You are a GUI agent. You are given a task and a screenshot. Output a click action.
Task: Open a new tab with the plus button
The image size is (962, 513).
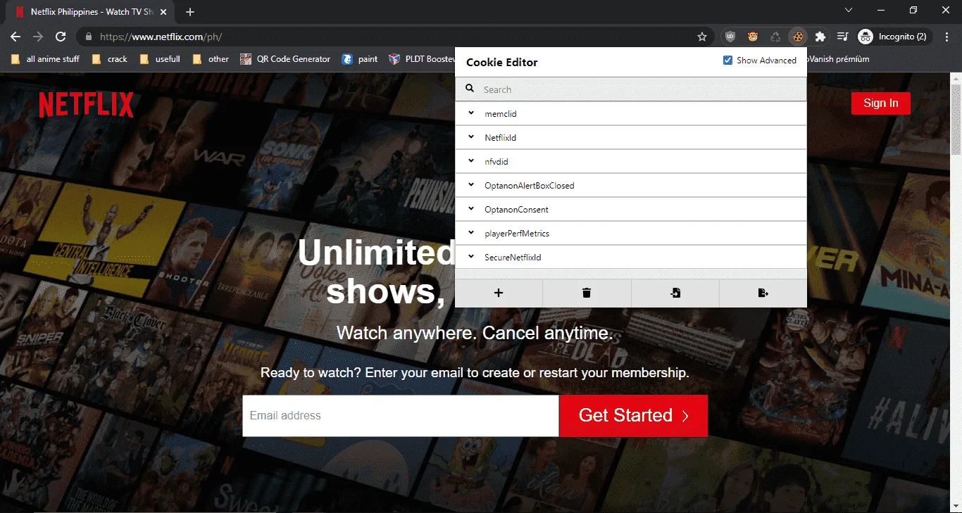(x=190, y=12)
